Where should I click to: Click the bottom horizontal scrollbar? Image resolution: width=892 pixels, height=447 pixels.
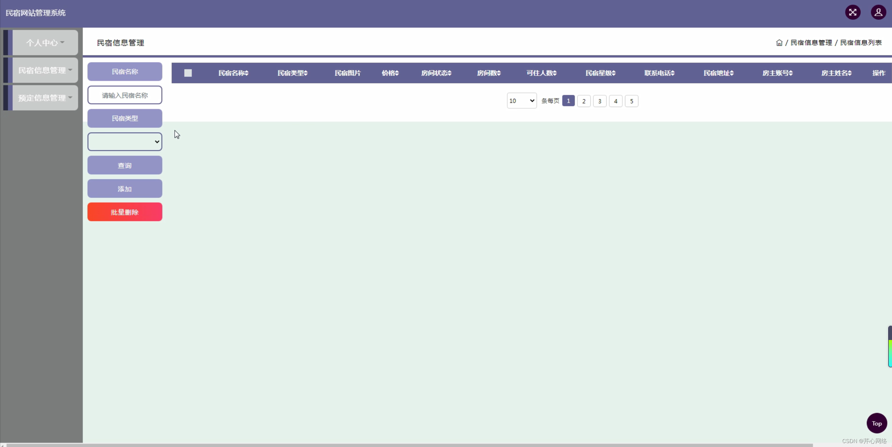coord(409,445)
